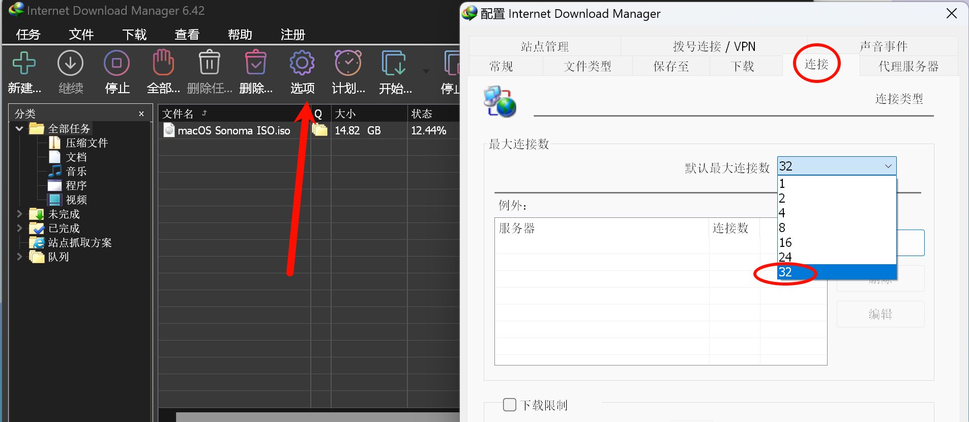This screenshot has width=969, height=422.
Task: Open the 下载 menu in main window
Action: pyautogui.click(x=134, y=34)
